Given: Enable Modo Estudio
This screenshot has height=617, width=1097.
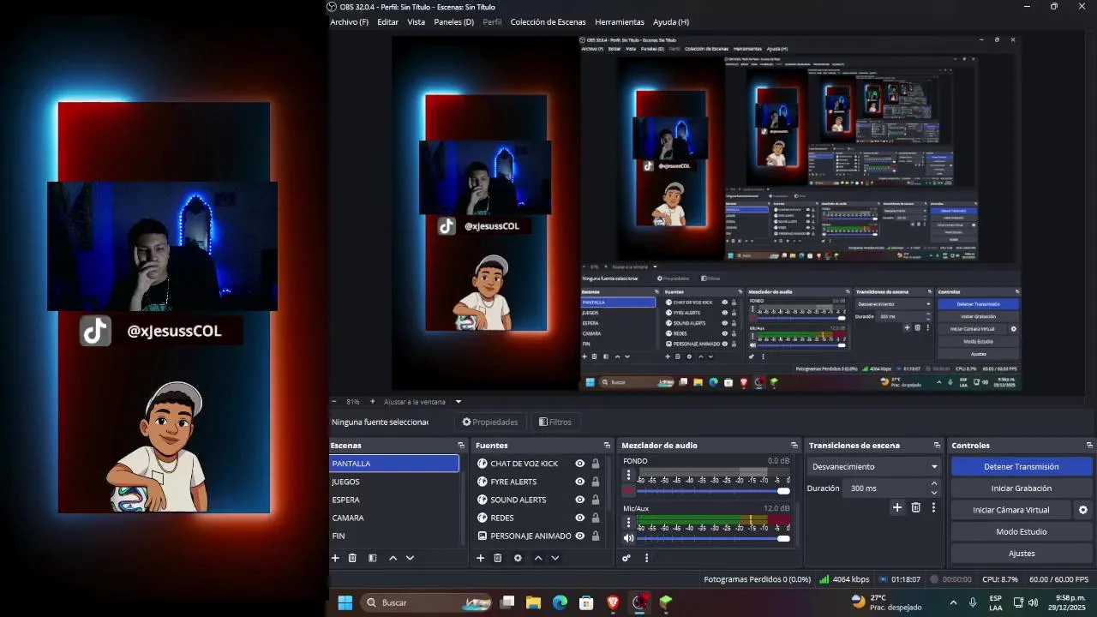Looking at the screenshot, I should coord(1021,531).
